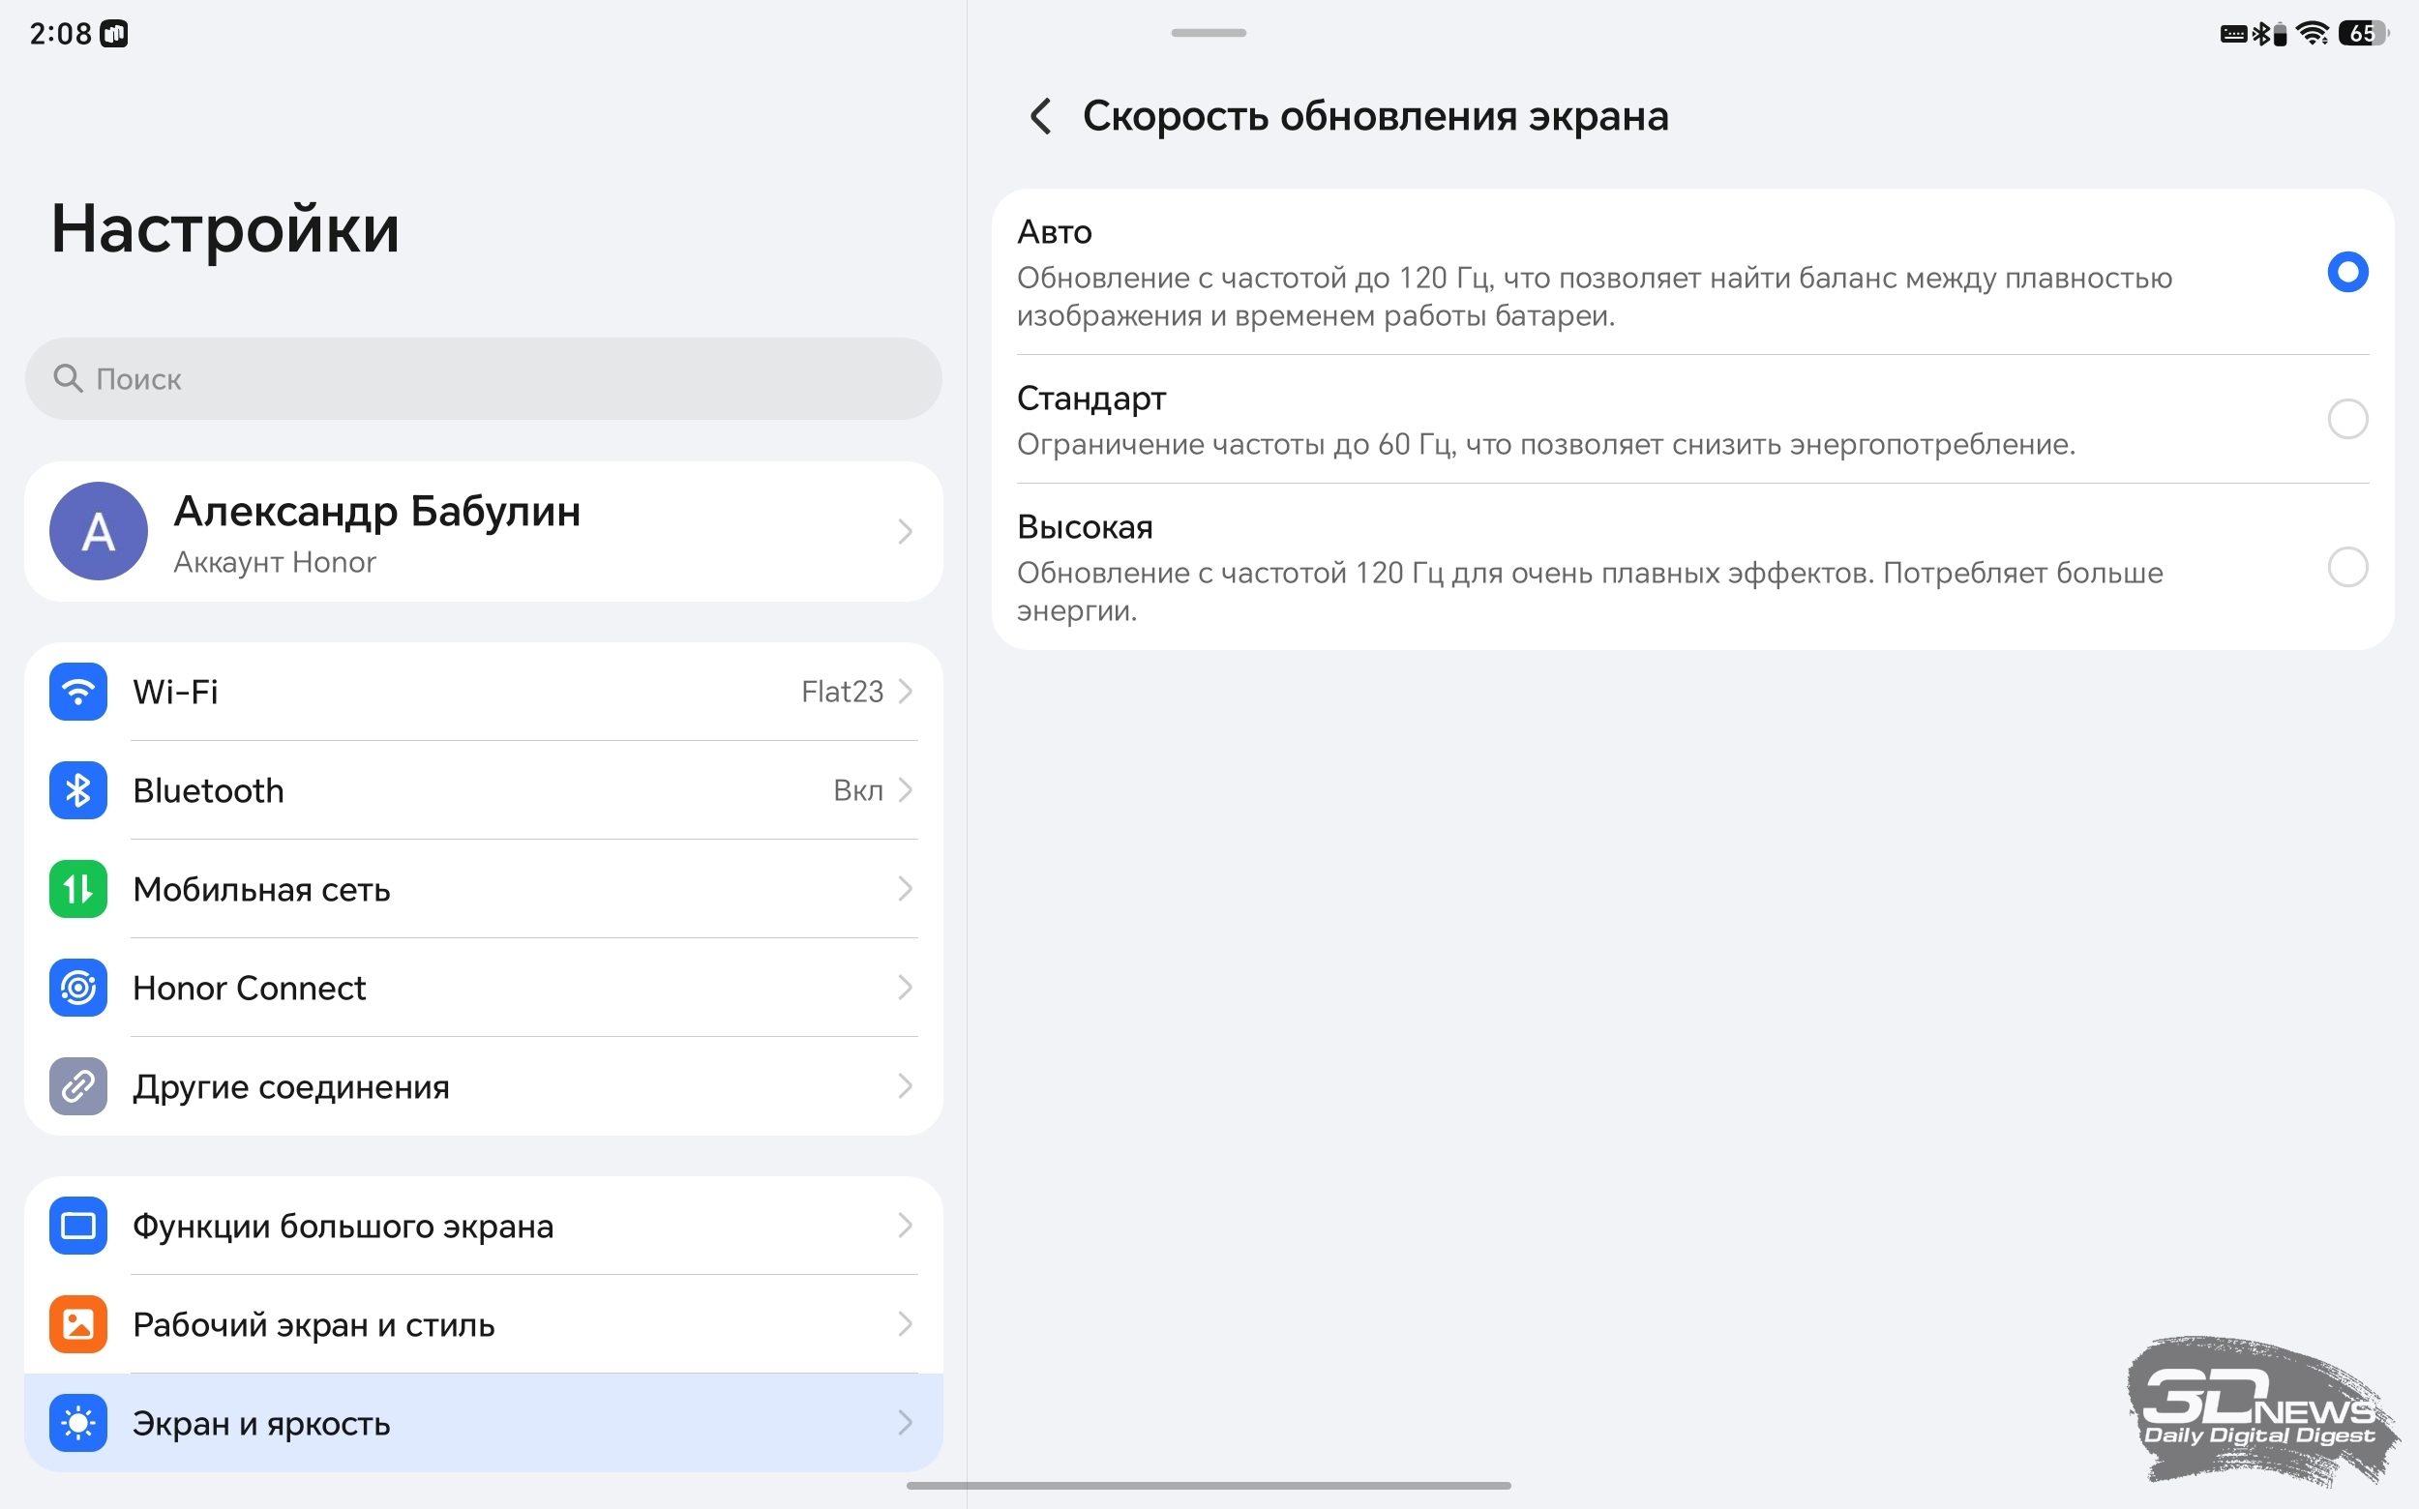The height and width of the screenshot is (1509, 2419).
Task: Open the Другие соединения row chevron
Action: 905,1086
